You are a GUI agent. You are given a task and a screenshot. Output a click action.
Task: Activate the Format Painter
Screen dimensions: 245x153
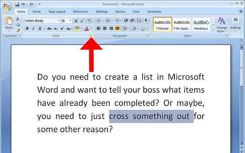click(18, 30)
